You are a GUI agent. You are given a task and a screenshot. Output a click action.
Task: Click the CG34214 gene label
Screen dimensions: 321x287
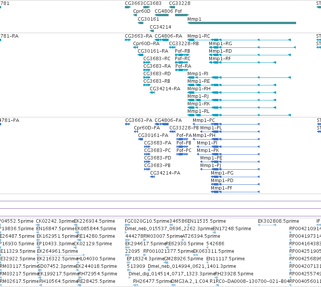[x=160, y=27]
